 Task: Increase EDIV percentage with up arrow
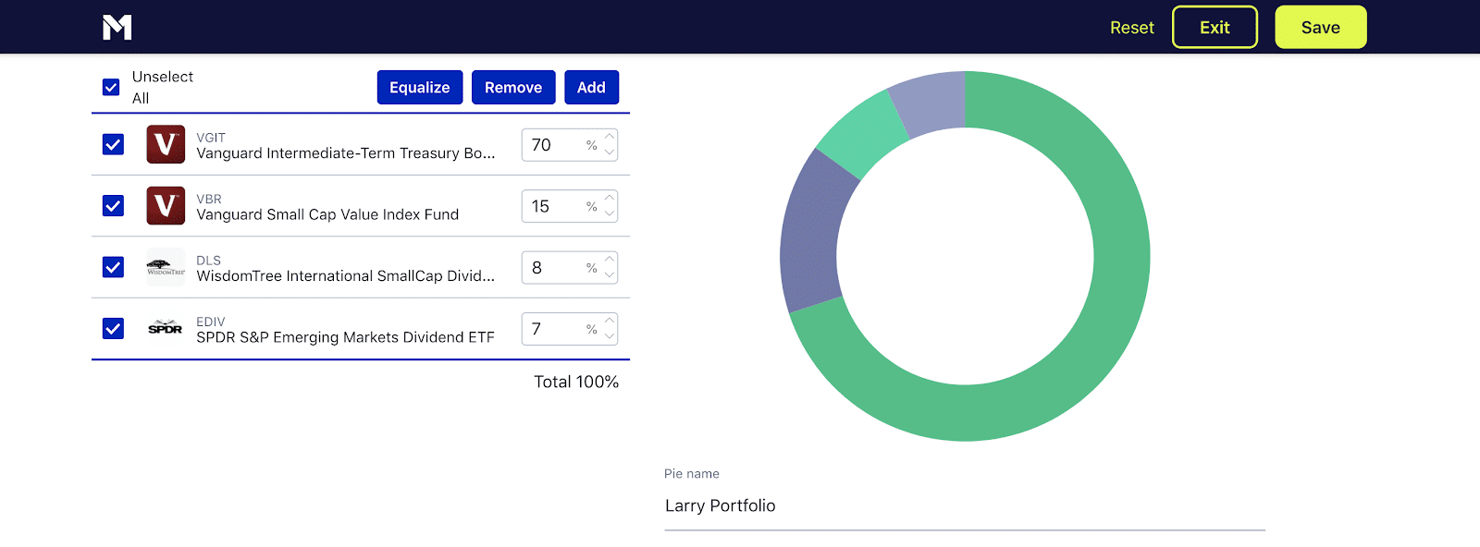[x=610, y=321]
